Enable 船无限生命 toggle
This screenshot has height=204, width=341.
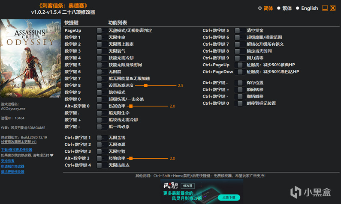tap(102, 113)
